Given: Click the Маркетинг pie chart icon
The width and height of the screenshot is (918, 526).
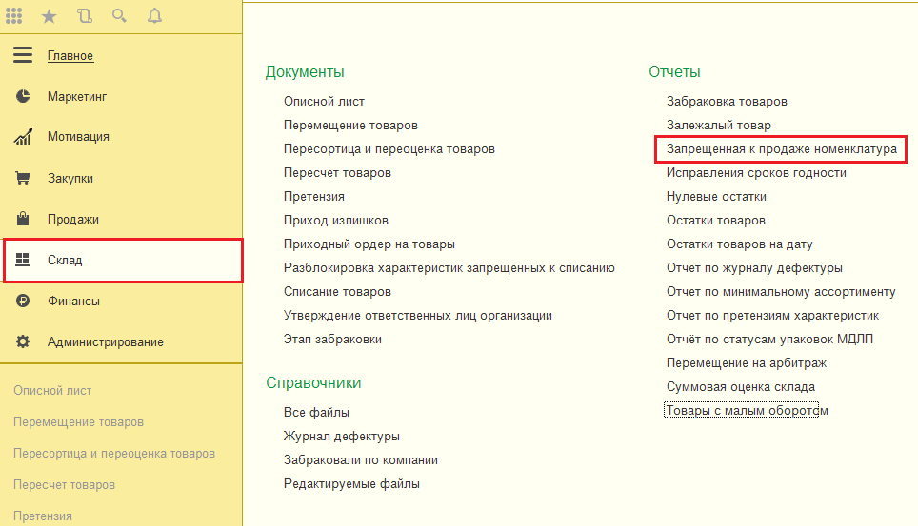Looking at the screenshot, I should tap(23, 96).
